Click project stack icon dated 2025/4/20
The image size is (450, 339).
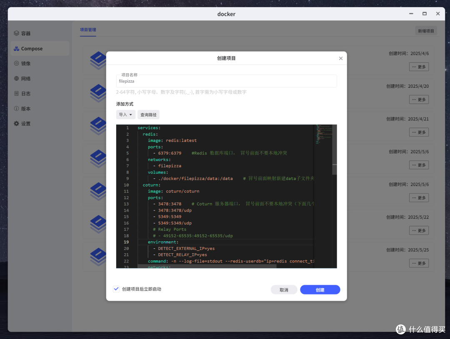(98, 93)
